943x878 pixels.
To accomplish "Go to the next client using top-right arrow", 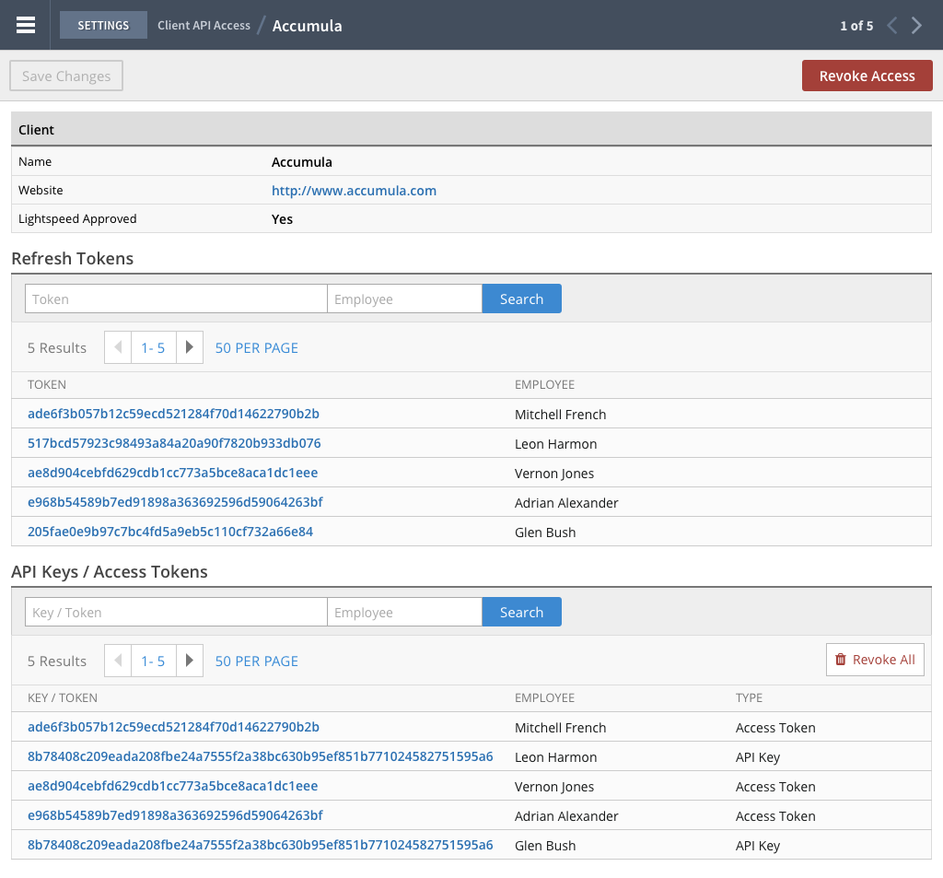I will [x=916, y=25].
